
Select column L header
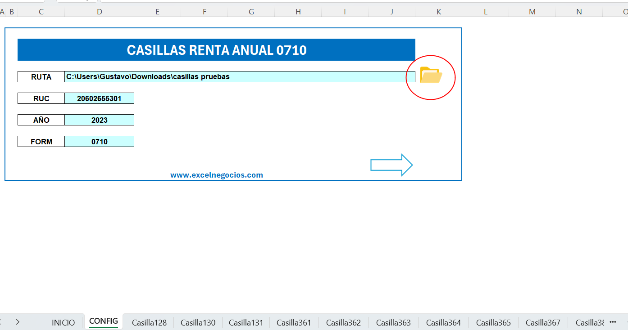tap(486, 12)
